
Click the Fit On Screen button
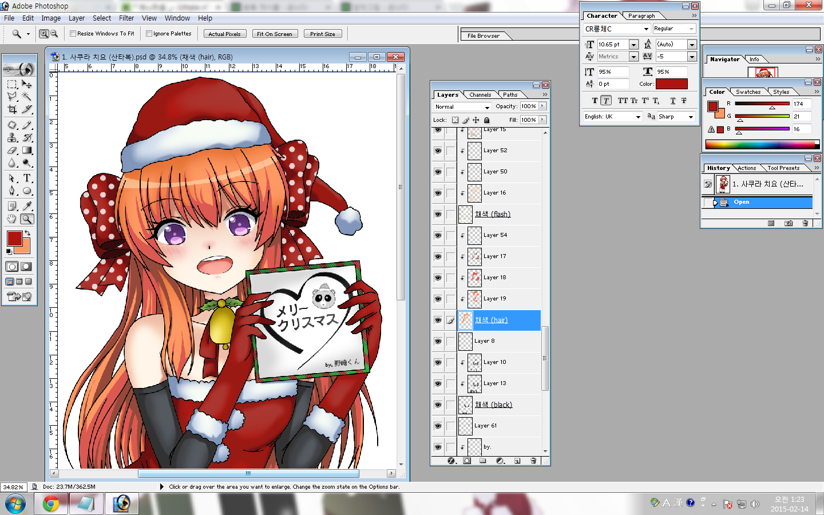(x=274, y=34)
